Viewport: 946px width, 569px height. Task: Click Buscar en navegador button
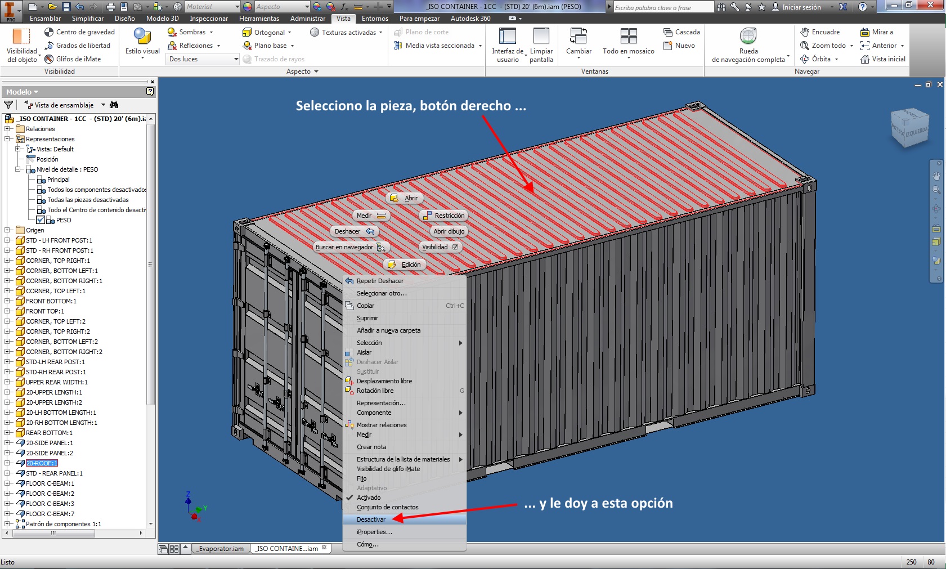[x=351, y=247]
